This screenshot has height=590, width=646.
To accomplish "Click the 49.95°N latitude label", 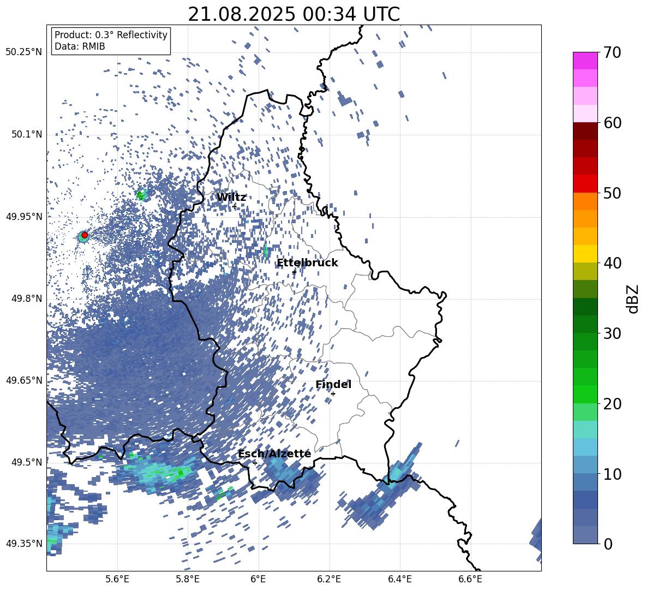I will tap(24, 217).
